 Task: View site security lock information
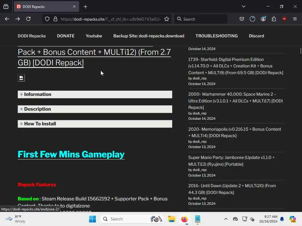(55, 19)
